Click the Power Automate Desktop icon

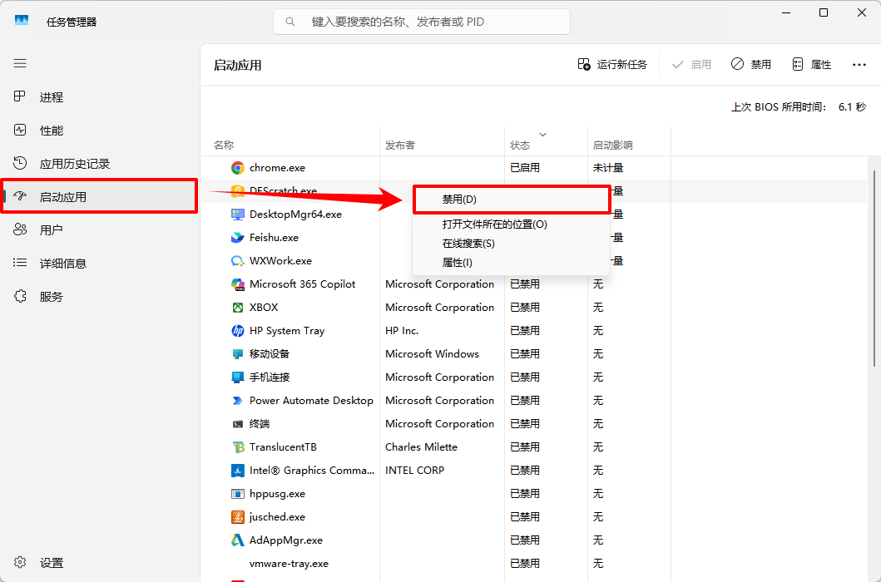(x=238, y=401)
